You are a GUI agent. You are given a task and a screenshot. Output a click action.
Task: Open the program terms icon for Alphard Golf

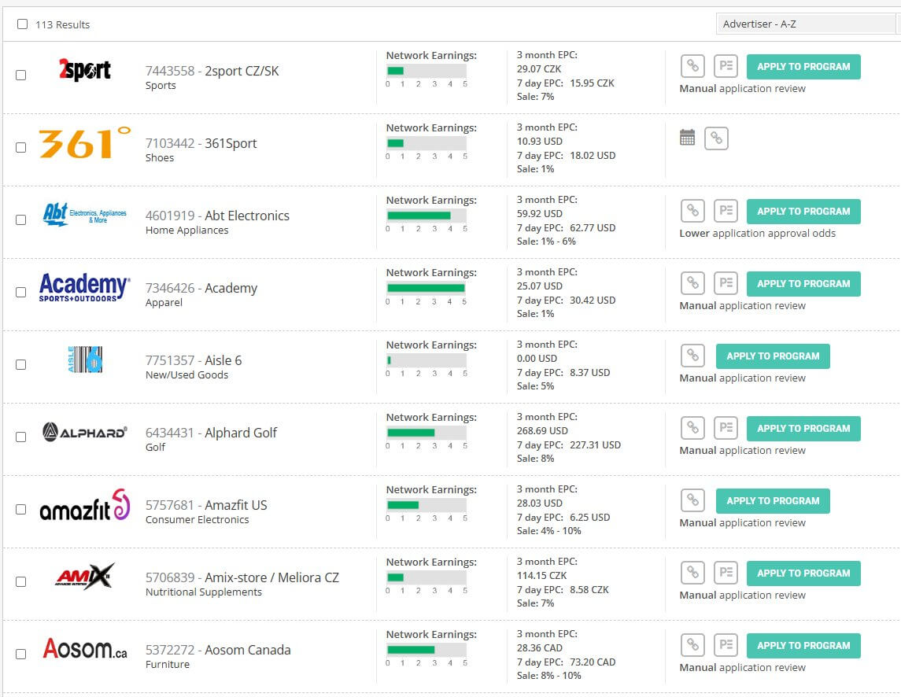[x=726, y=428]
